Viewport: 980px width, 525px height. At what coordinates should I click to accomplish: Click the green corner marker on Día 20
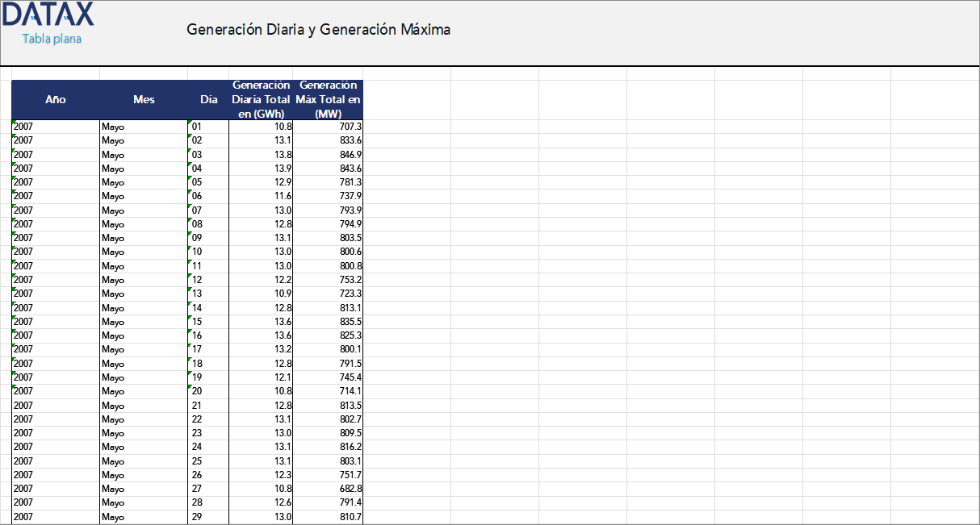coord(191,387)
